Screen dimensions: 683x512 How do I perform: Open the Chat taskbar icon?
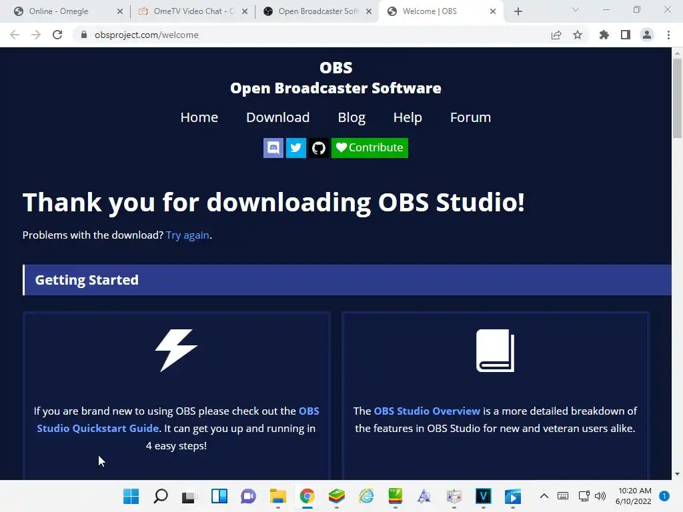(248, 496)
